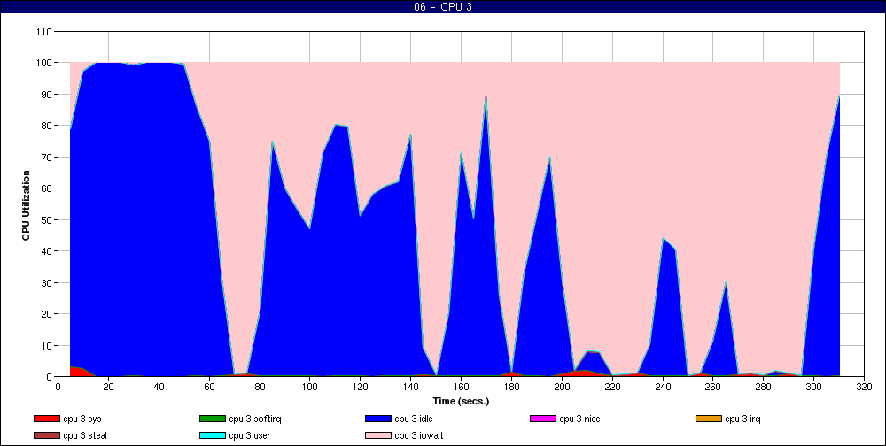Click the green cpu 3 softirq legend swatch
Screen dimensions: 886x446
coord(212,419)
